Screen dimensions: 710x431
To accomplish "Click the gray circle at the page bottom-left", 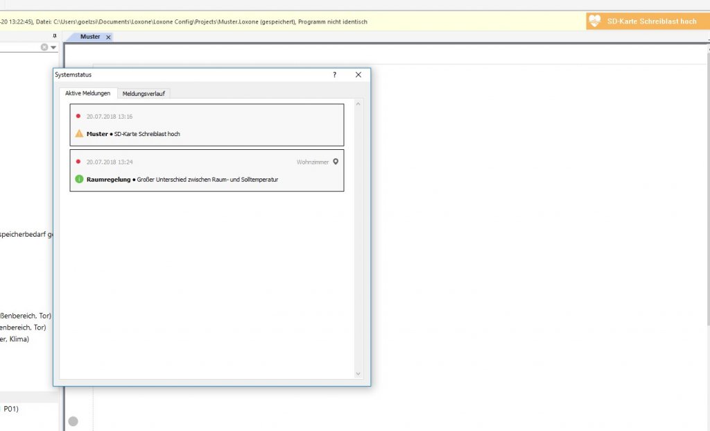I will 73,421.
